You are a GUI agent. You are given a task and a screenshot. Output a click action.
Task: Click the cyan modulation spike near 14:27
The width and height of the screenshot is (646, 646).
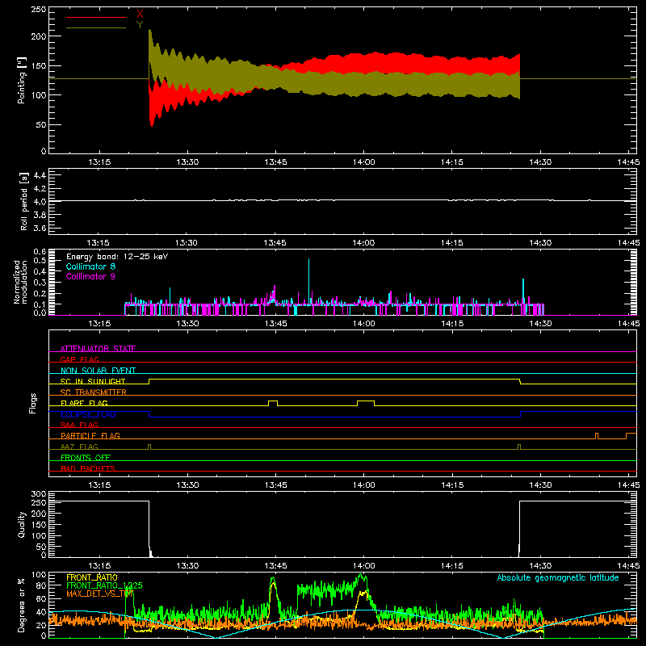[523, 292]
